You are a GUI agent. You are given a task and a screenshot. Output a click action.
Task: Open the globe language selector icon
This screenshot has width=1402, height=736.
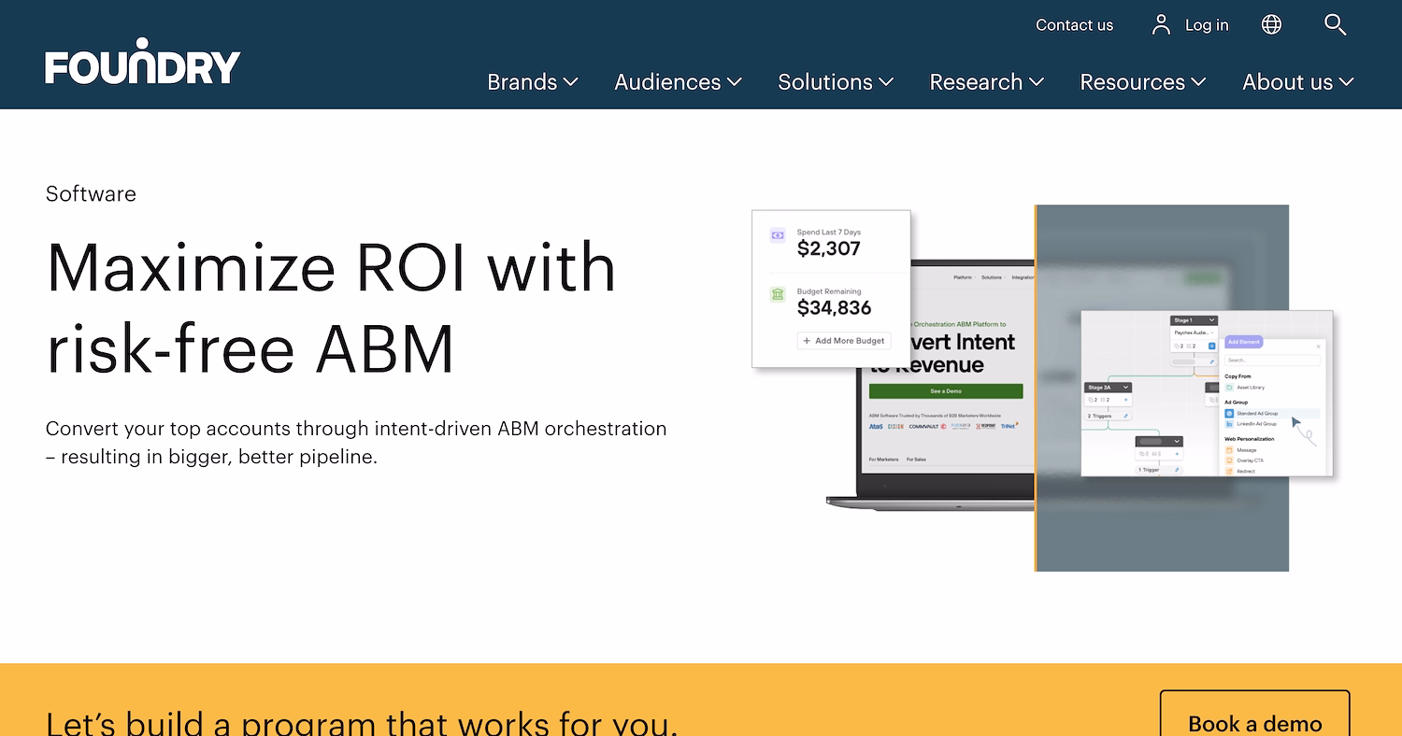click(x=1271, y=25)
